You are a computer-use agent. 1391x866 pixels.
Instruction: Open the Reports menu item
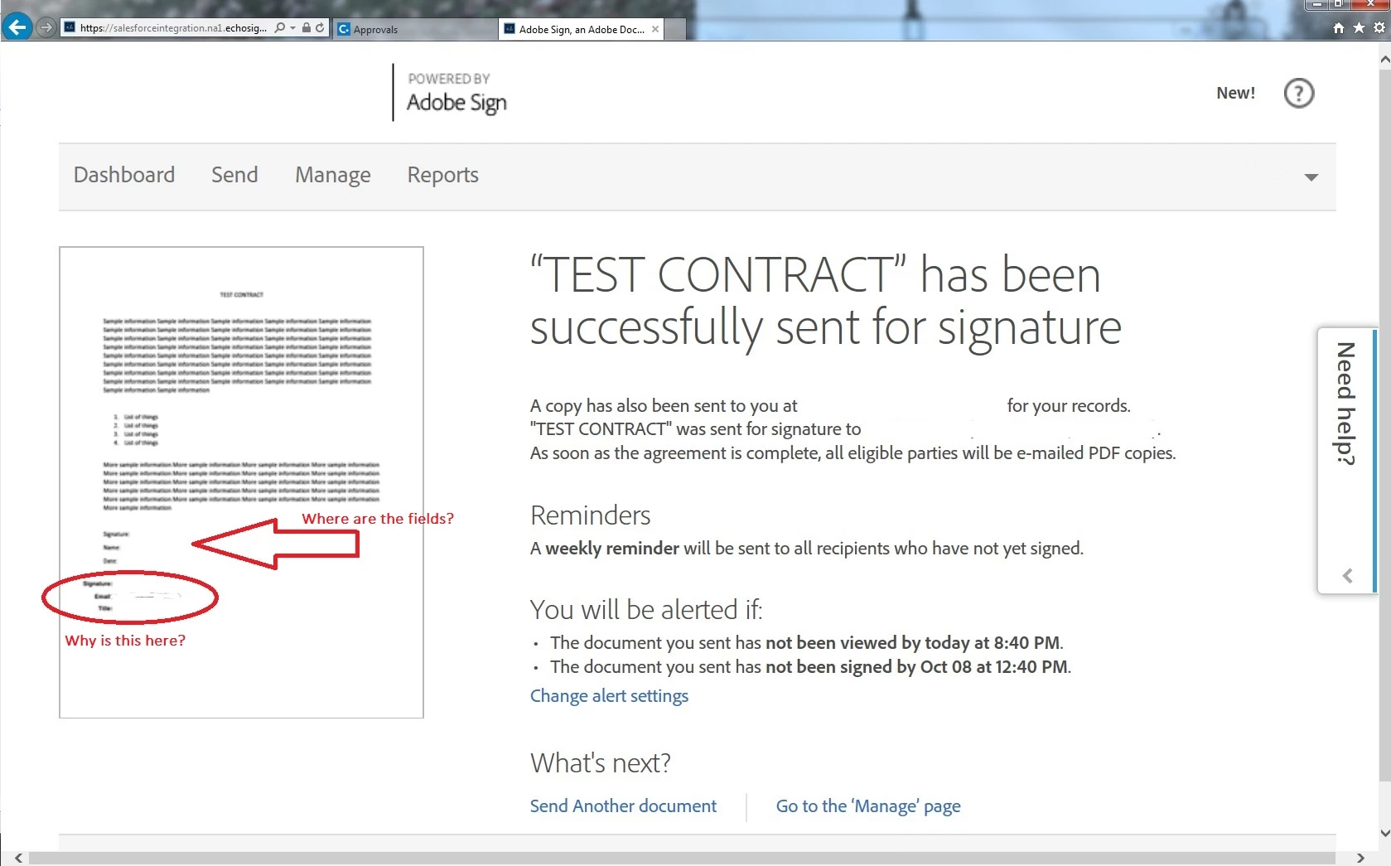(443, 175)
